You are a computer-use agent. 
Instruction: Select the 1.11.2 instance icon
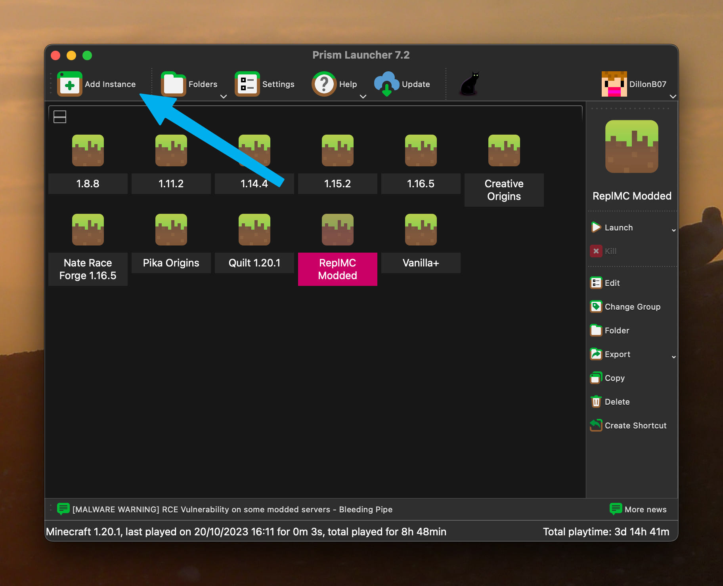coord(171,150)
